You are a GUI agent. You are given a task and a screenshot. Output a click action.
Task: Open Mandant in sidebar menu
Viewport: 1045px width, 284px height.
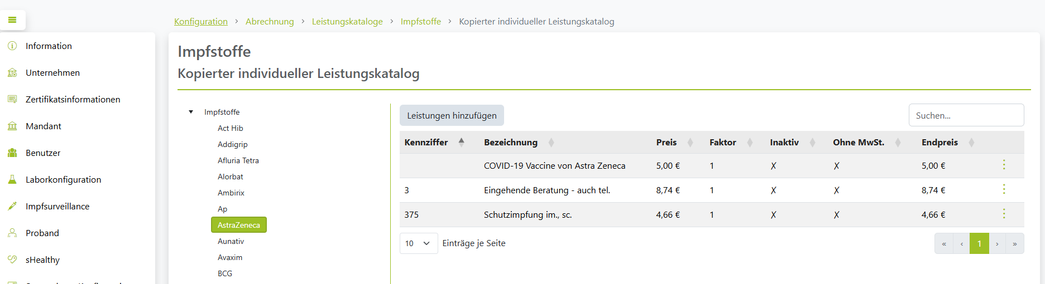pos(44,126)
